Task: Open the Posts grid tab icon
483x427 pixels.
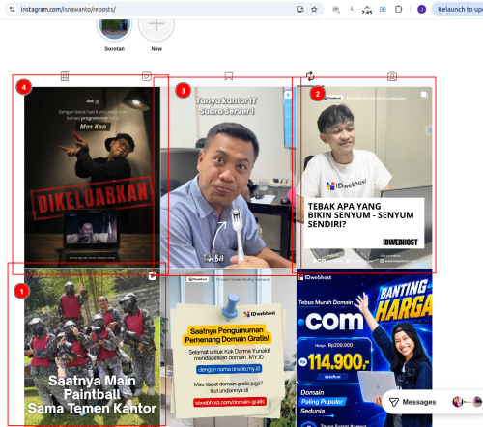Action: 65,76
